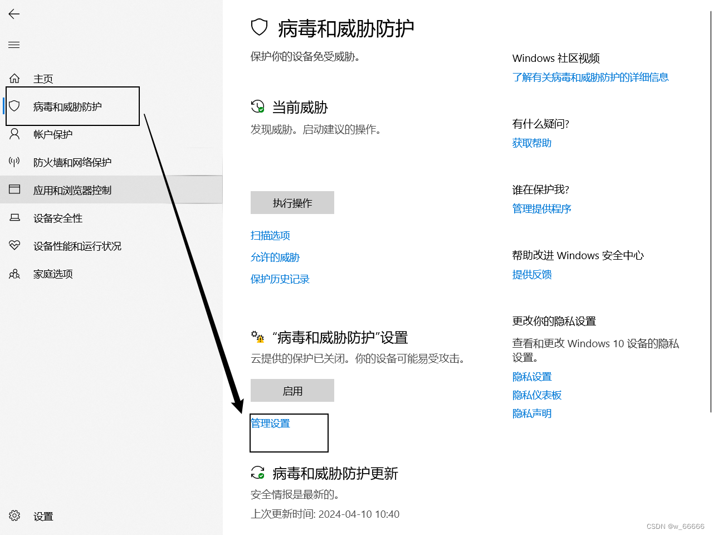
Task: Open 设备性能和运行状况 section
Action: (111, 246)
